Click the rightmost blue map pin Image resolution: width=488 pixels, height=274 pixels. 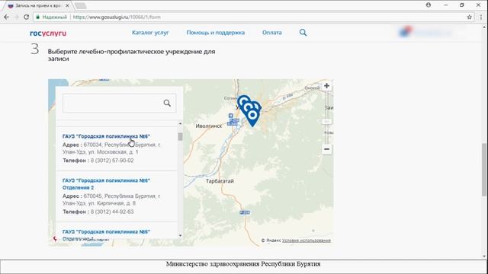click(x=257, y=106)
